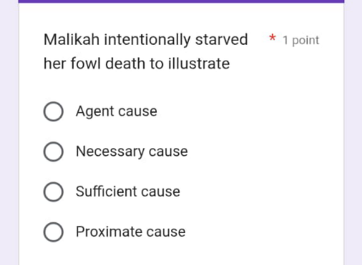Click the 'Agent cause' label text

tap(117, 111)
